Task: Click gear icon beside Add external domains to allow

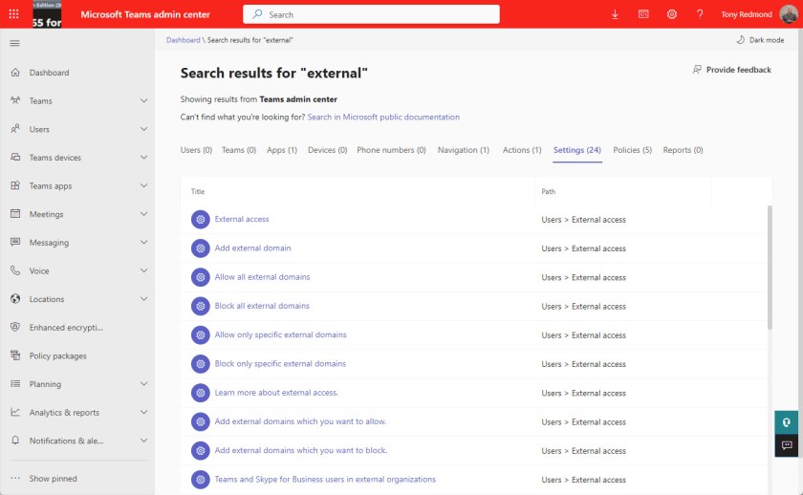Action: pyautogui.click(x=201, y=421)
